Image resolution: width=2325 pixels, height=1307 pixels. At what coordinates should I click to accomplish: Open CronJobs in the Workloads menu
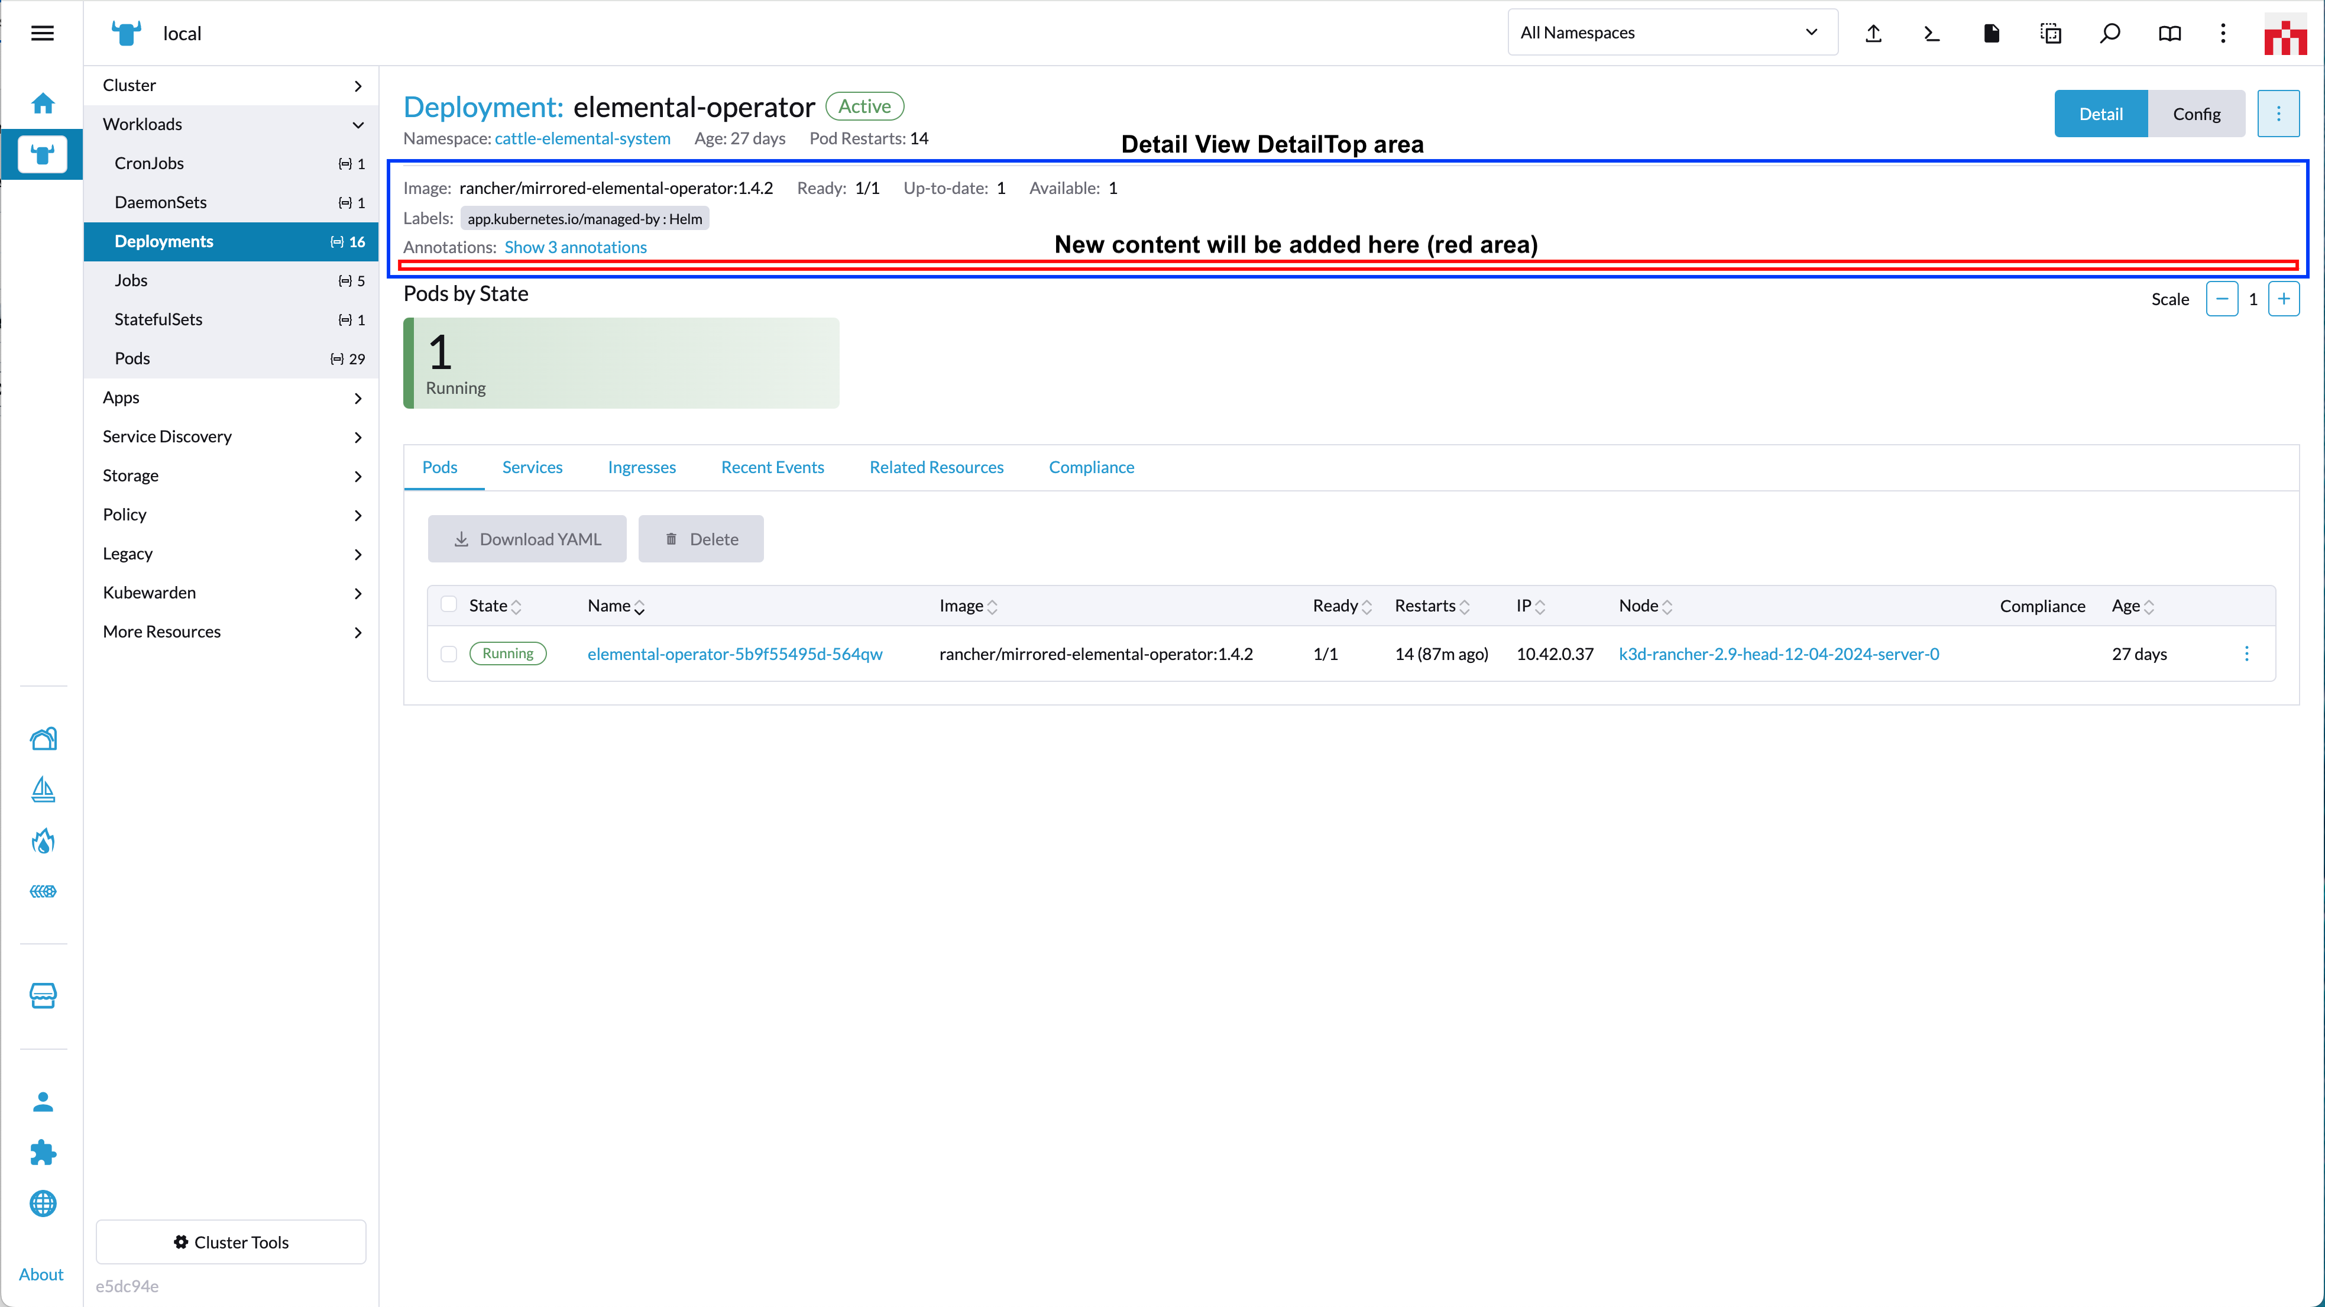231,163
